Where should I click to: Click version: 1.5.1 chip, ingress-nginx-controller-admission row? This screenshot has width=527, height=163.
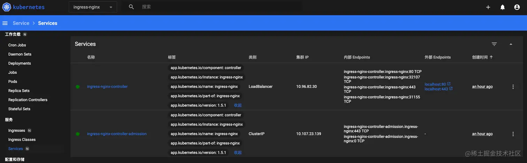(x=198, y=153)
